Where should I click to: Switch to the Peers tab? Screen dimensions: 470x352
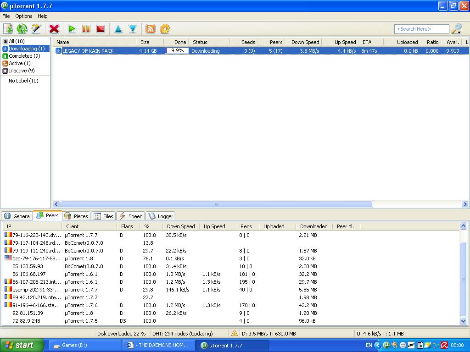[48, 215]
